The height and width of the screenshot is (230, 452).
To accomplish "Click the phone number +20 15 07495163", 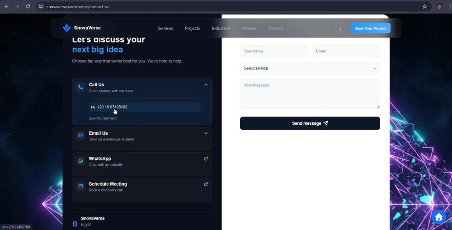I will (112, 107).
